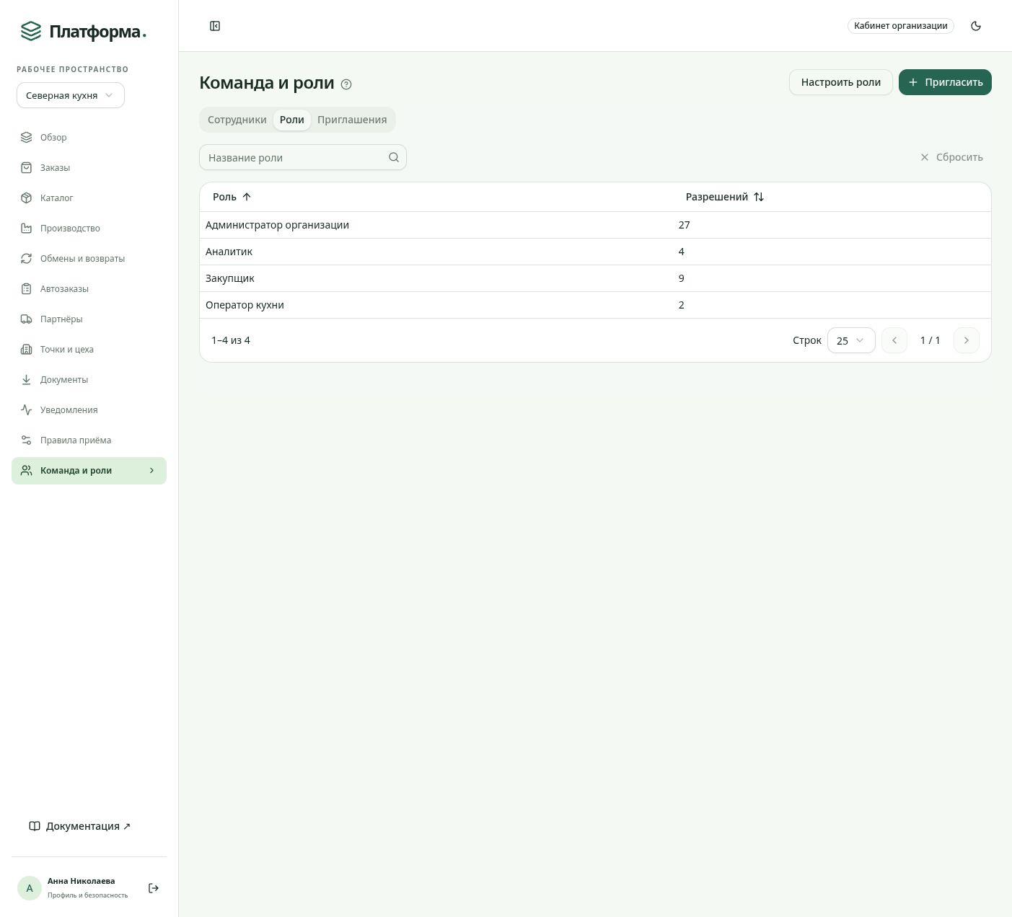Open the Документация external link

80,826
